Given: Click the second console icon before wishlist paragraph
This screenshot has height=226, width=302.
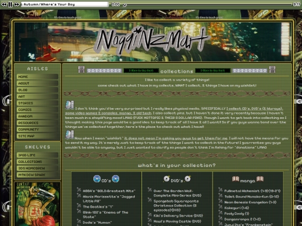Looking at the screenshot, I should tap(70, 134).
